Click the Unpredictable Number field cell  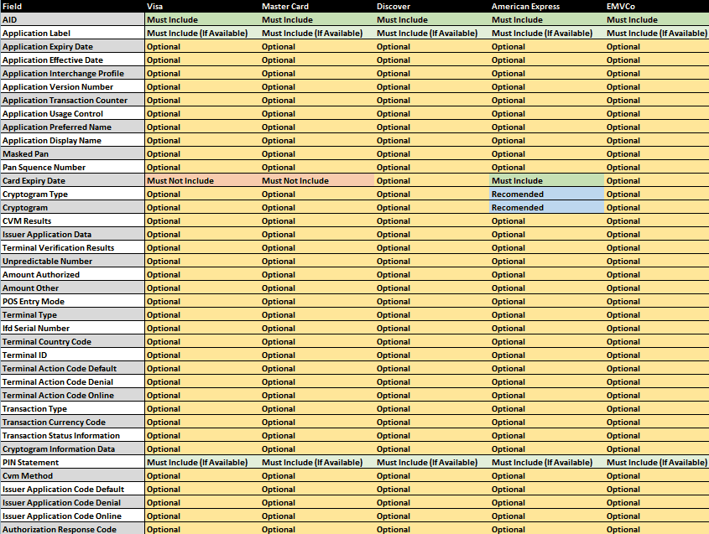pos(72,261)
